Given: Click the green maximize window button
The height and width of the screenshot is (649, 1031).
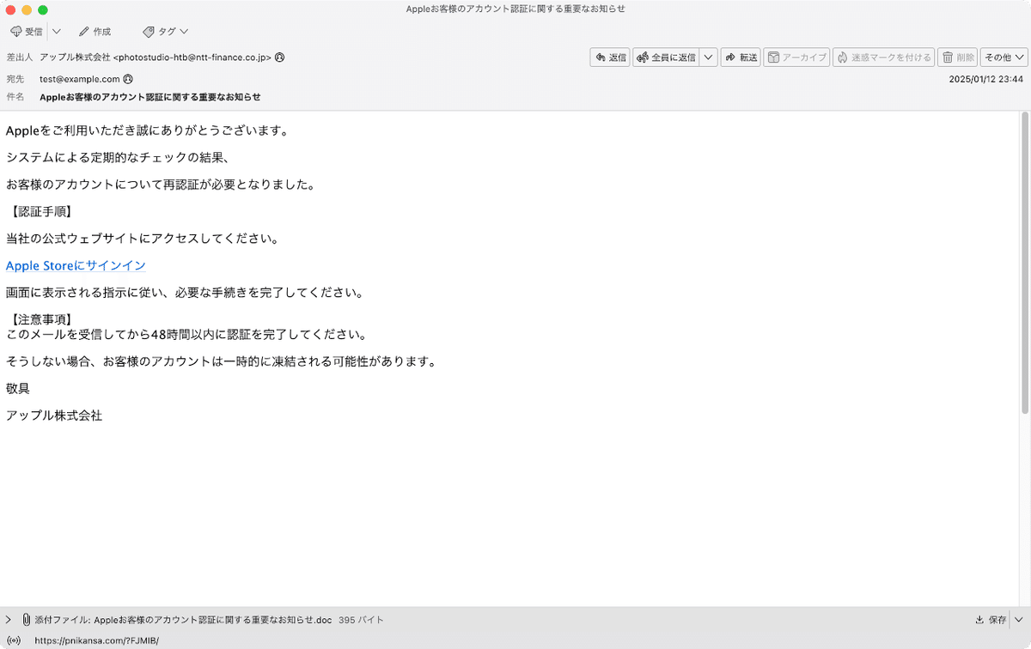Looking at the screenshot, I should coord(43,9).
